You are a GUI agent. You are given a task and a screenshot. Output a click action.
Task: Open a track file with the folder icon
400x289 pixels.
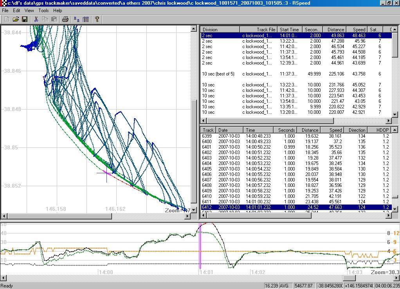16,19
